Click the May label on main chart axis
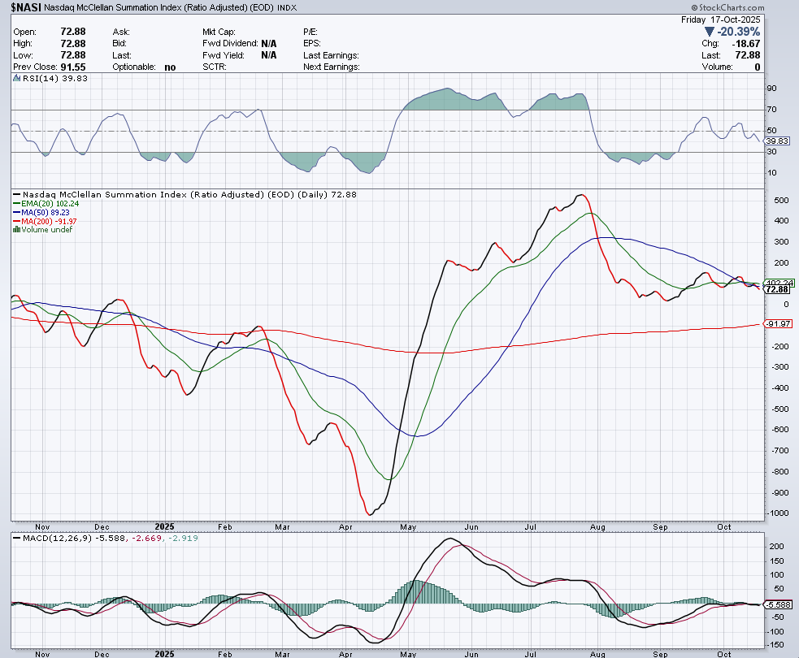799x658 pixels. pyautogui.click(x=408, y=527)
